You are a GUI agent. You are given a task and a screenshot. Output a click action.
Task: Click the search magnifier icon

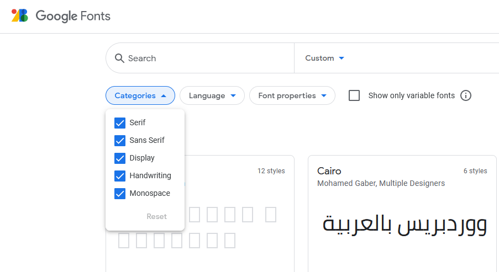click(119, 58)
